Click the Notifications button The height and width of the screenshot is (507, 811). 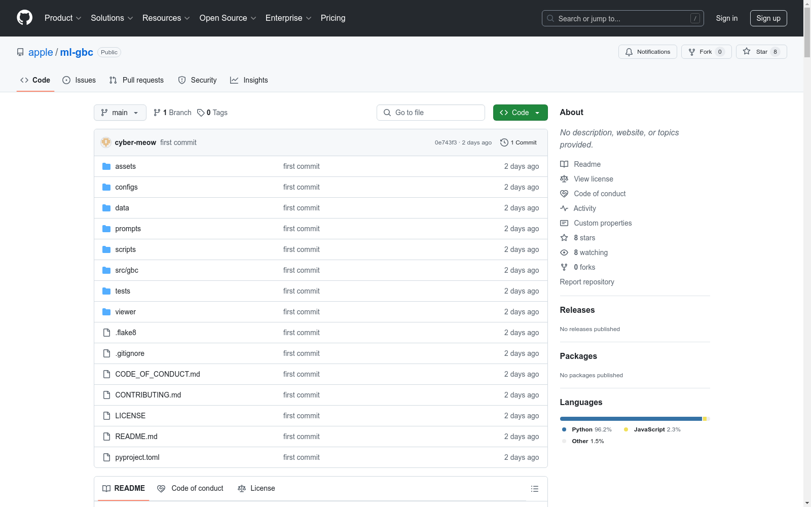648,52
